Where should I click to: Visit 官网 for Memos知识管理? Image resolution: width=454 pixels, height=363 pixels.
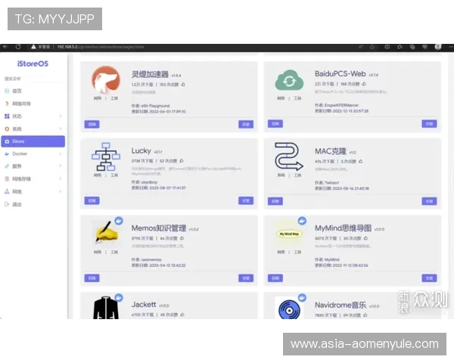coord(92,278)
